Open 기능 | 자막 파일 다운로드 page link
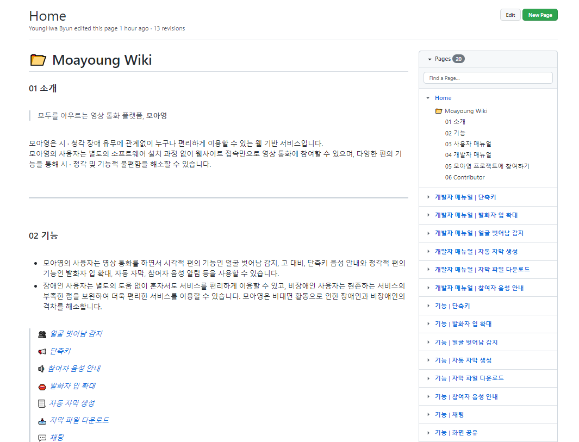This screenshot has width=579, height=442. coord(469,378)
